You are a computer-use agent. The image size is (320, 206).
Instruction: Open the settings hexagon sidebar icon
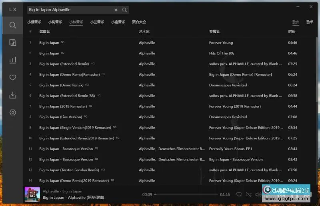pos(13,113)
